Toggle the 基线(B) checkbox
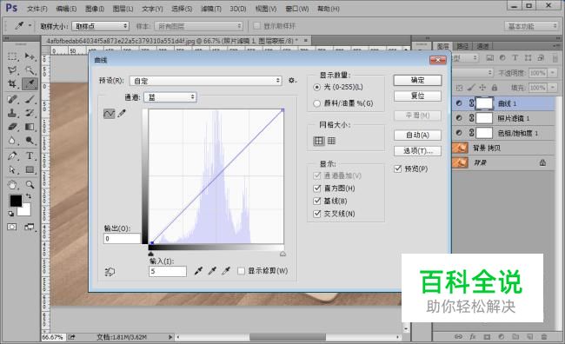This screenshot has width=565, height=344. click(317, 201)
